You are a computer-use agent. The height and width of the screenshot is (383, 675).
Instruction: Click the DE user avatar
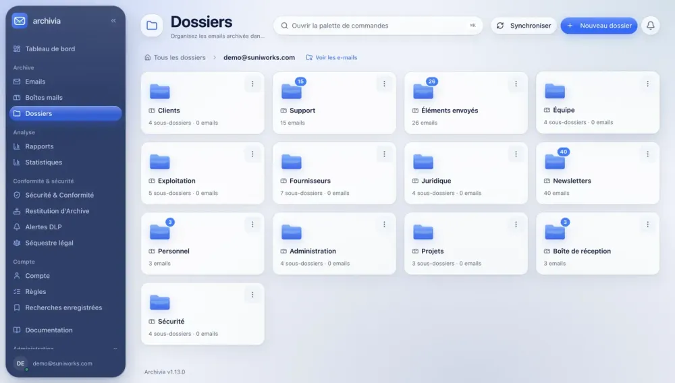[20, 363]
